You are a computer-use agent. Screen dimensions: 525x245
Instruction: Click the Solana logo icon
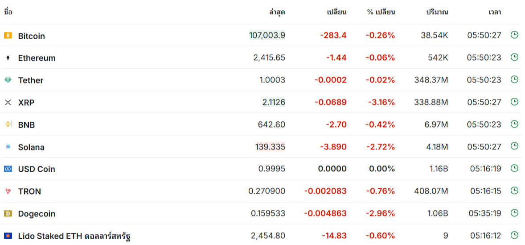(x=8, y=147)
